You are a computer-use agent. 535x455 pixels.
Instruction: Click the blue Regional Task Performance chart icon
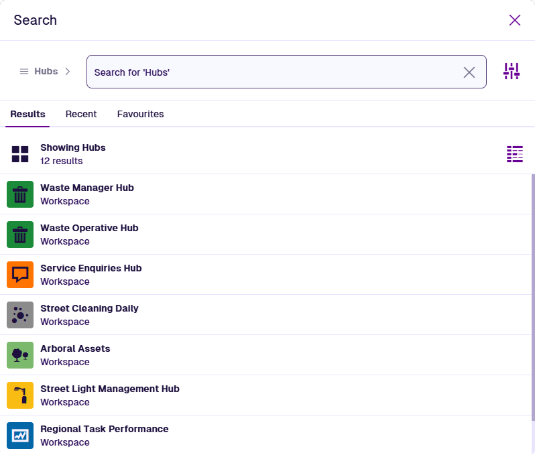[x=20, y=436]
